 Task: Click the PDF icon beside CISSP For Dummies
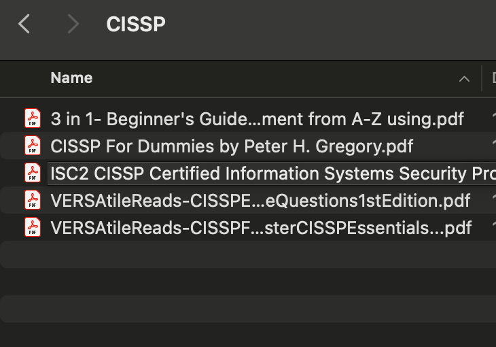coord(33,146)
